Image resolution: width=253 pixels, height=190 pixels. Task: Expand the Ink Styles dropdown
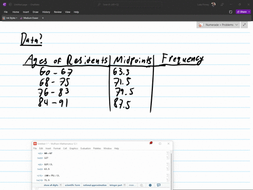tap(17, 18)
